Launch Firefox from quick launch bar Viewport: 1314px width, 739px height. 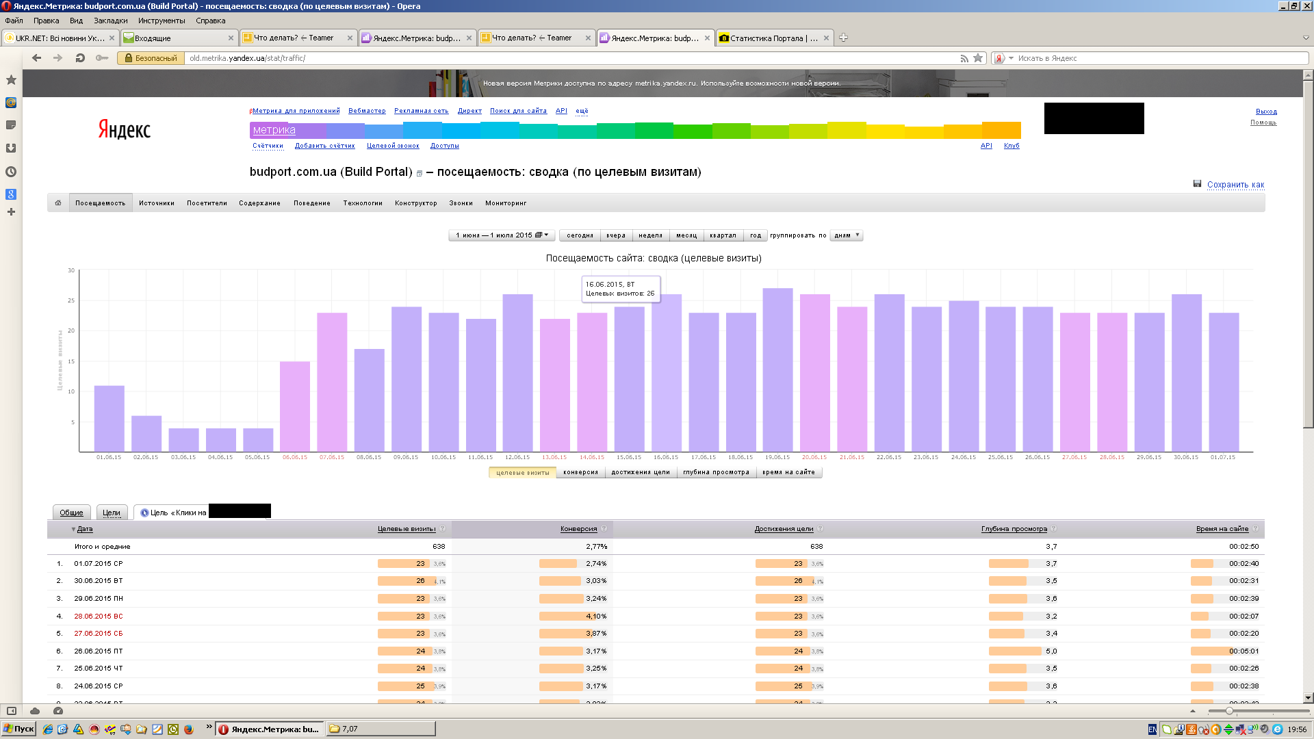(x=189, y=729)
